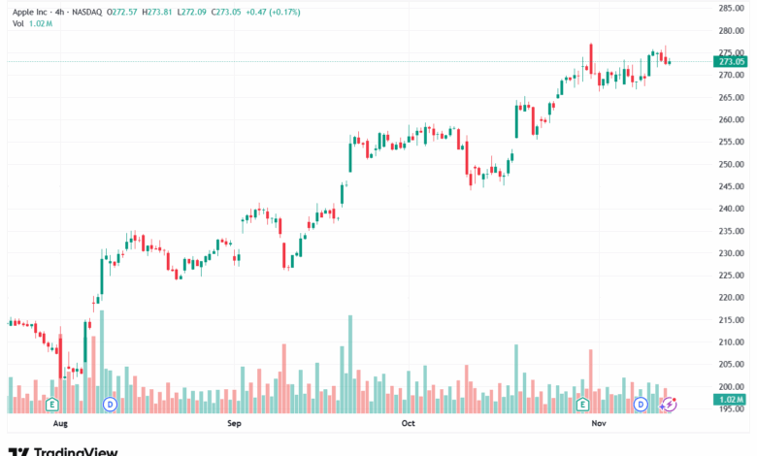Click the earnings E marker near Nov

(x=583, y=403)
